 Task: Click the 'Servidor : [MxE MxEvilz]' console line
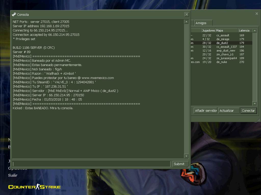point(66,91)
